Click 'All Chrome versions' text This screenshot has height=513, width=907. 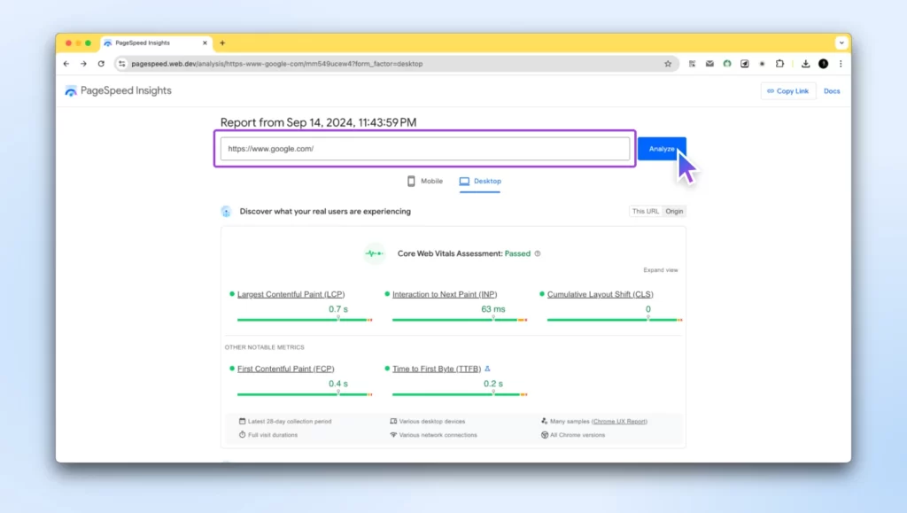point(578,435)
